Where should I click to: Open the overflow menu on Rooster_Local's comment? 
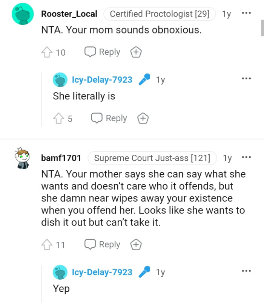pos(246,12)
